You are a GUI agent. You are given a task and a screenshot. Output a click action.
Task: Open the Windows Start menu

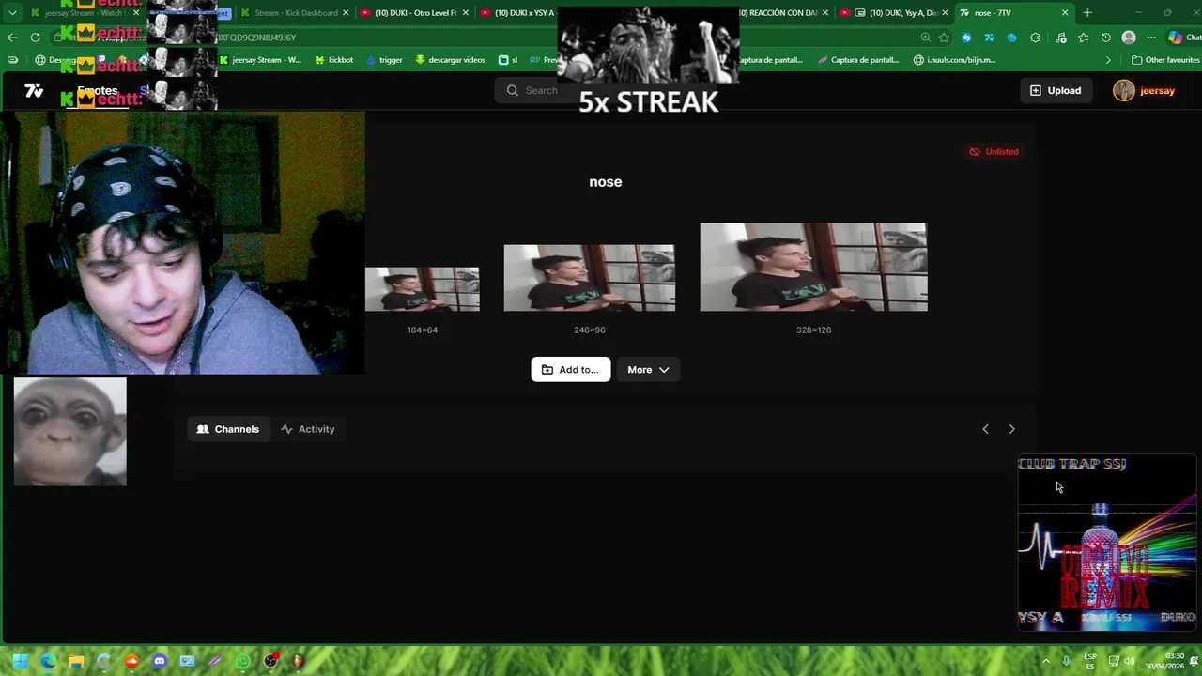click(x=20, y=661)
